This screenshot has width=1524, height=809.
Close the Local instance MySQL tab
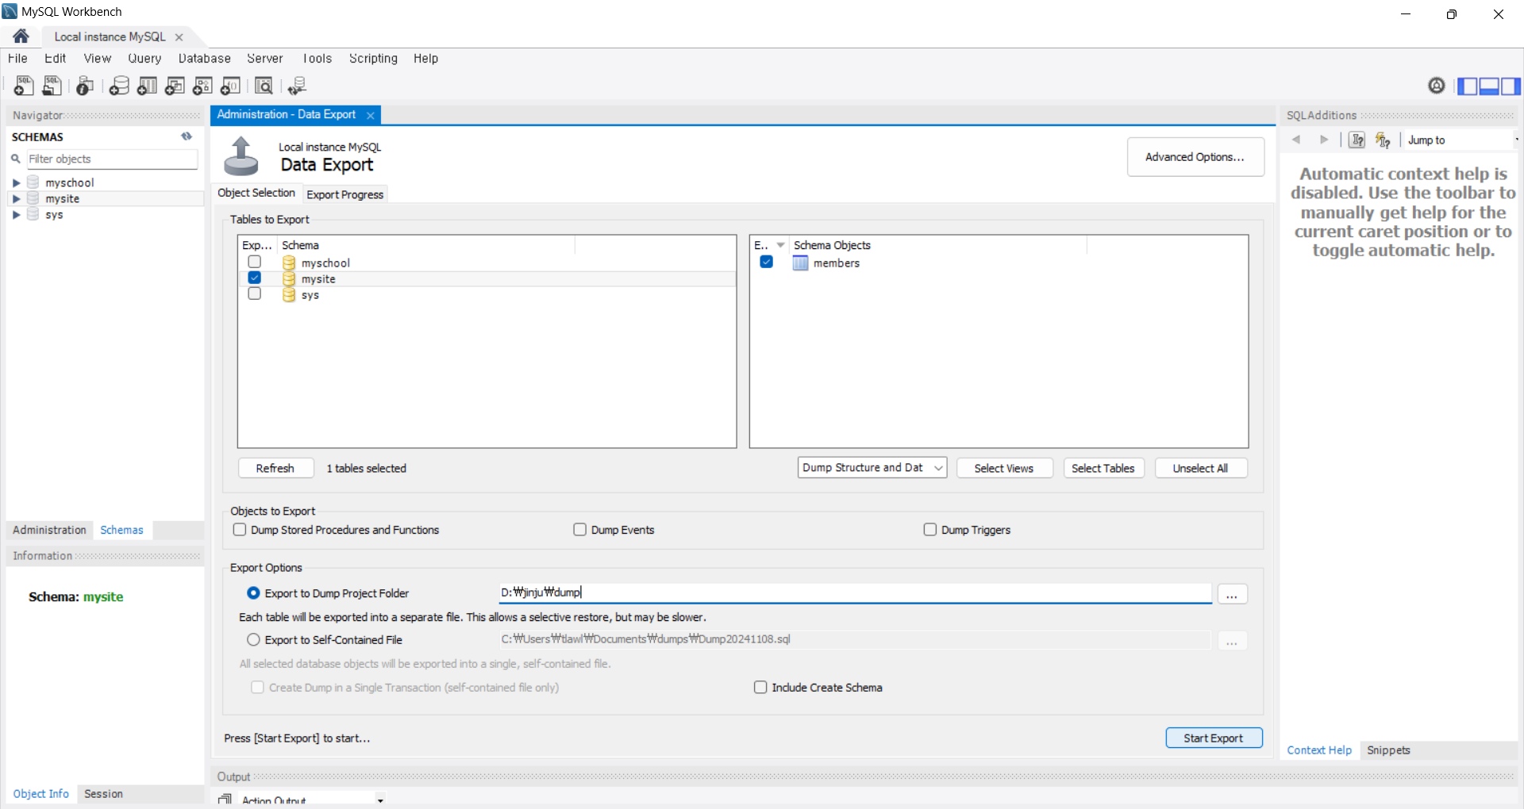click(179, 37)
